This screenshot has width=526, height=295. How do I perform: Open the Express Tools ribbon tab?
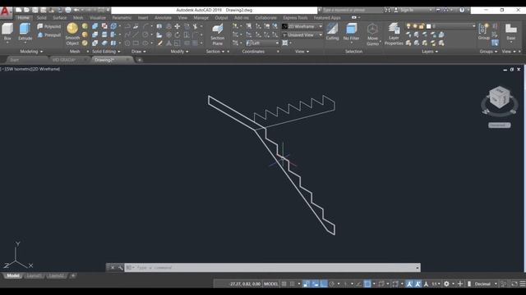[295, 18]
